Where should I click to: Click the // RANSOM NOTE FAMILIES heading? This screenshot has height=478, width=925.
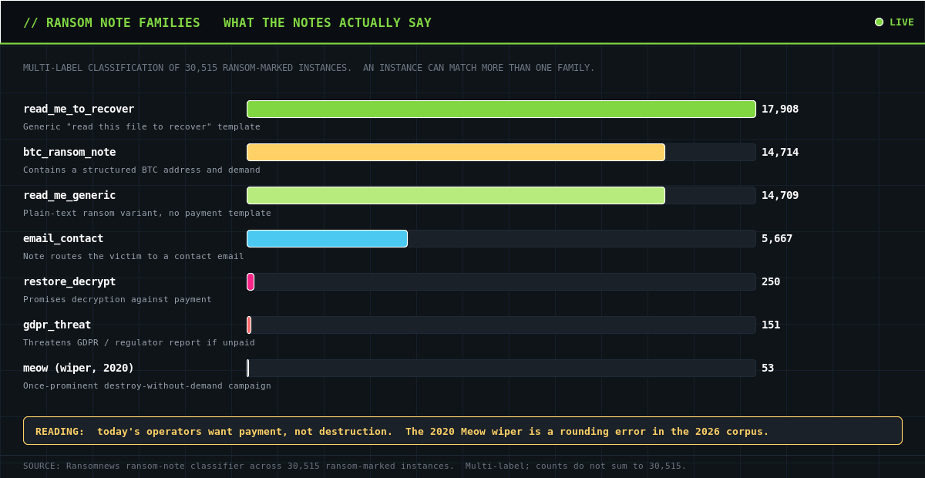point(112,22)
